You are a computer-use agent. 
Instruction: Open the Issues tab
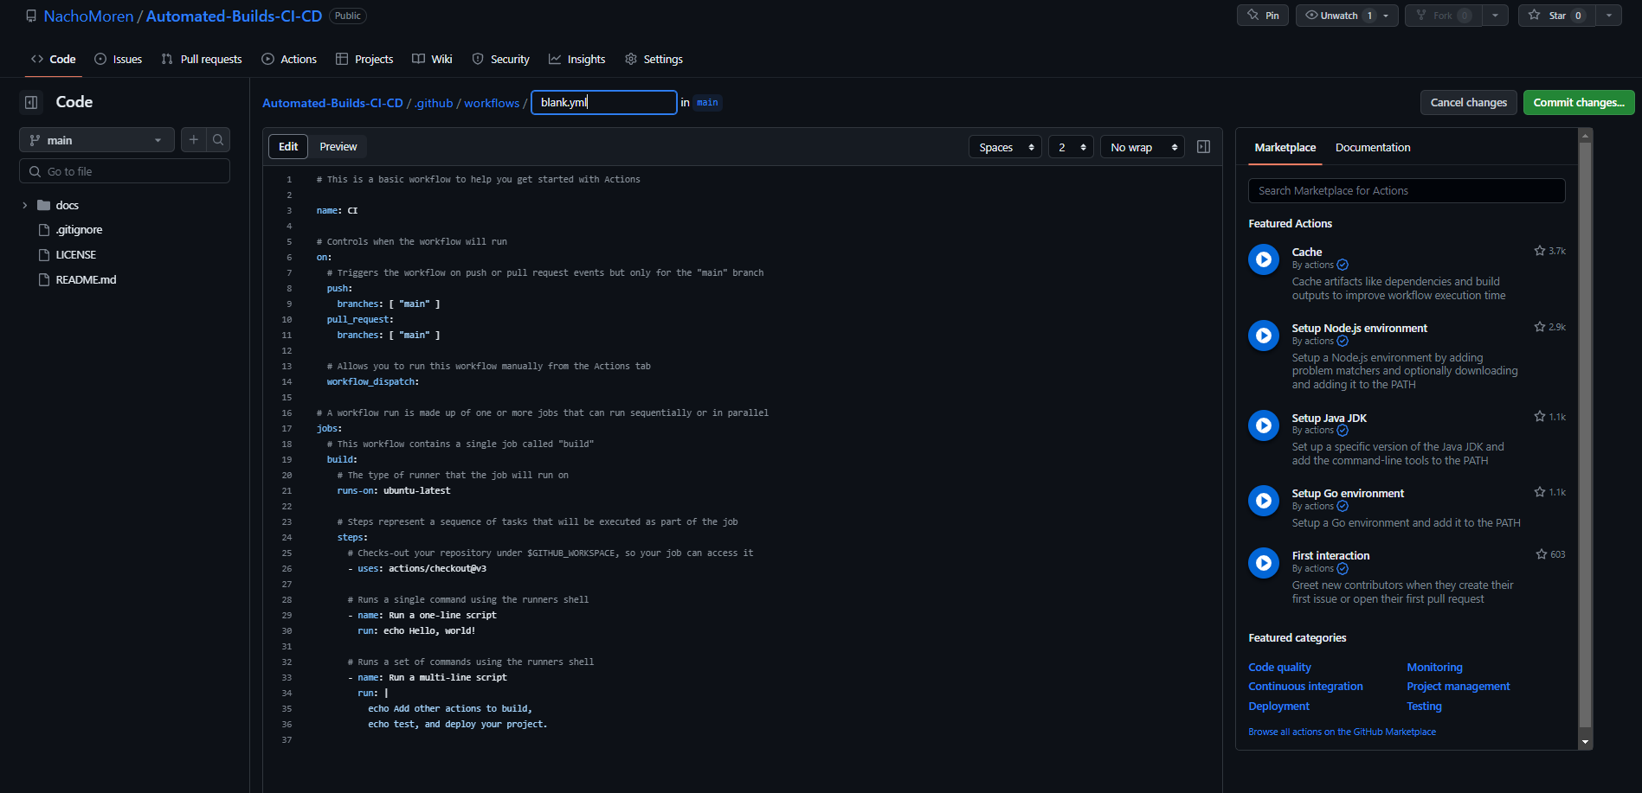click(x=118, y=59)
